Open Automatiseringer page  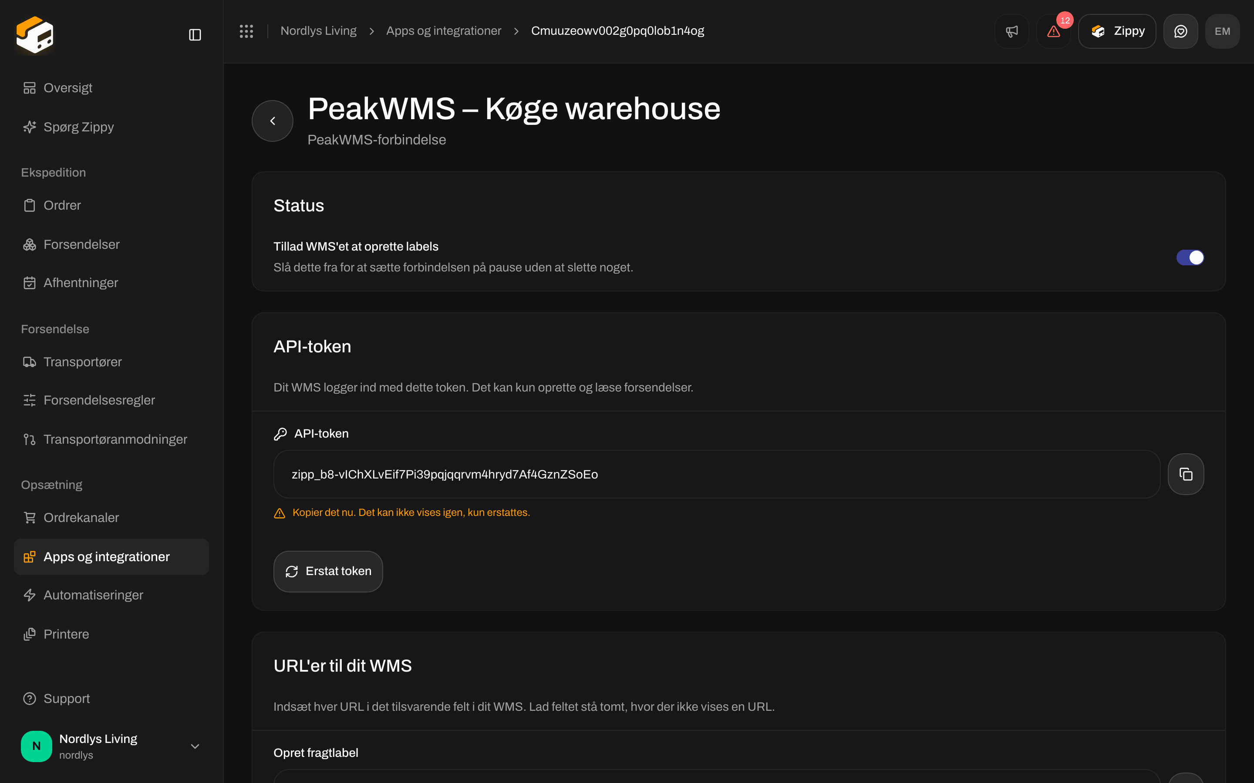click(111, 595)
